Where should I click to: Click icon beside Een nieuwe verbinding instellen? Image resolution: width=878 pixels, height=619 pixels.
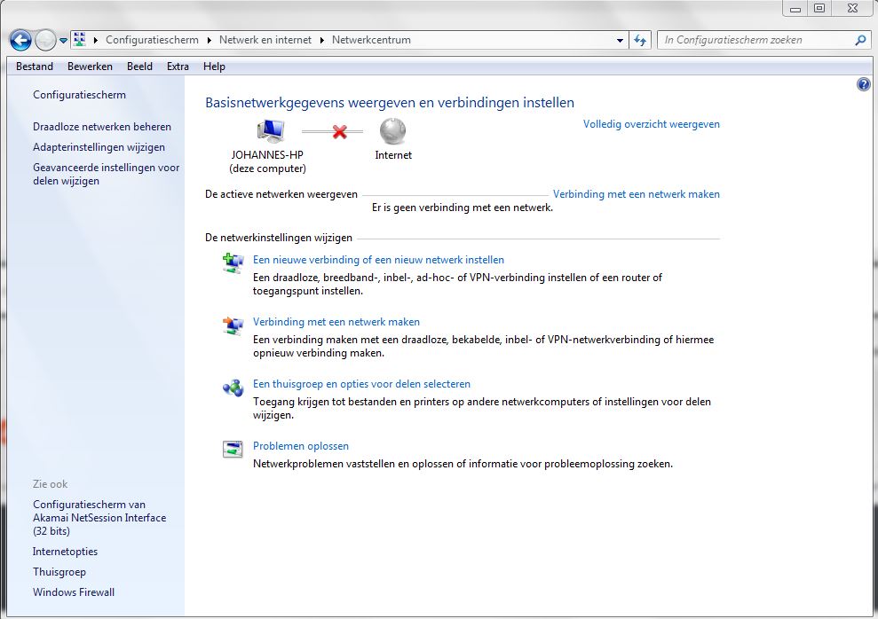pyautogui.click(x=233, y=262)
